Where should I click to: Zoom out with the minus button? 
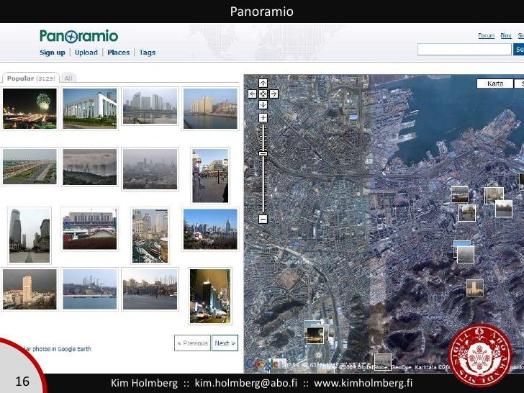coord(263,219)
